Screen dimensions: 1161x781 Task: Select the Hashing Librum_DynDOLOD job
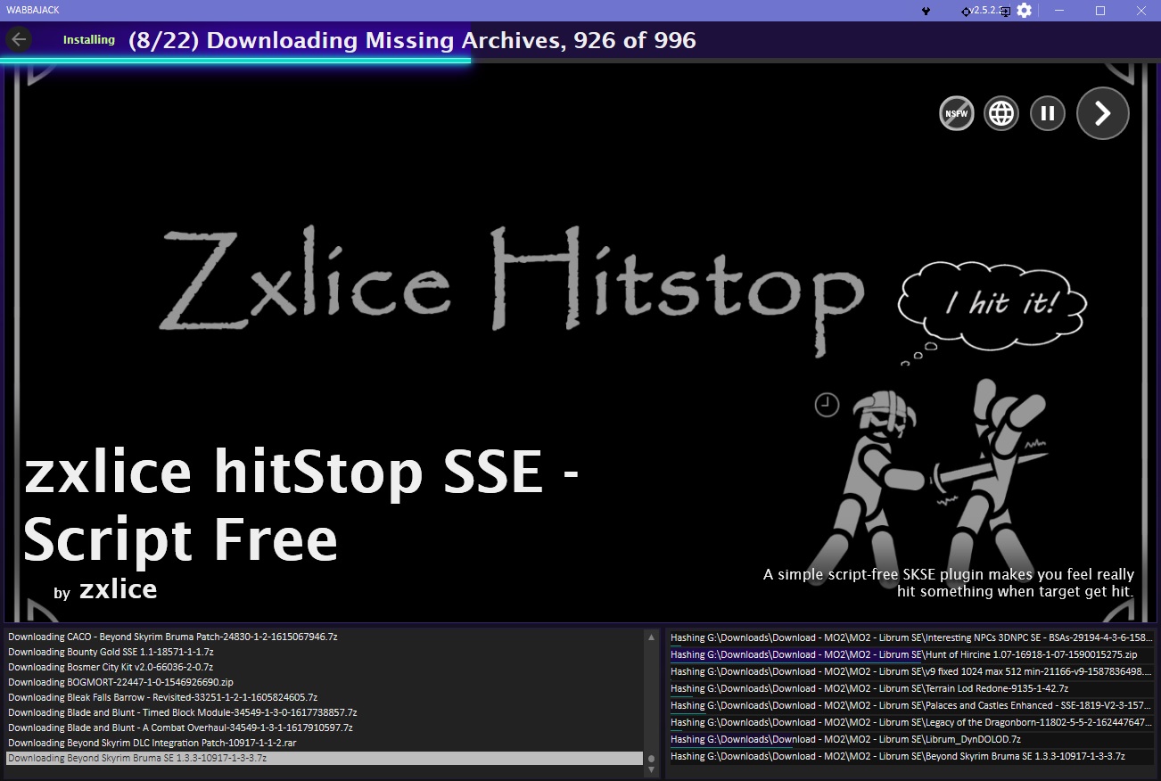911,739
